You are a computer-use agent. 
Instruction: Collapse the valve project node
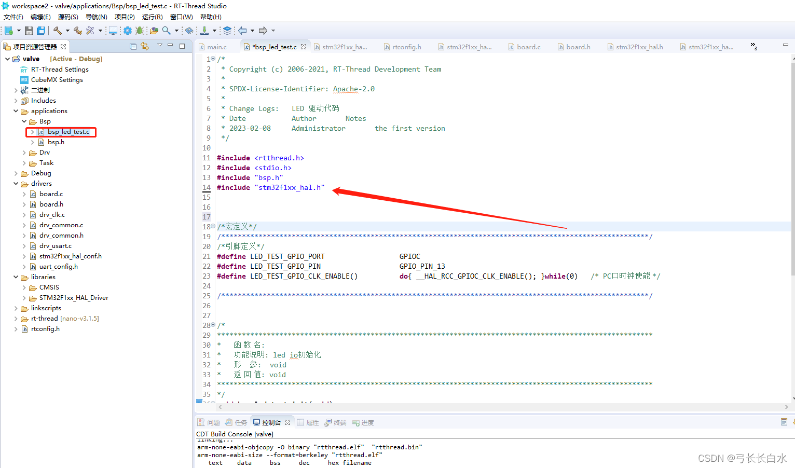click(x=7, y=59)
